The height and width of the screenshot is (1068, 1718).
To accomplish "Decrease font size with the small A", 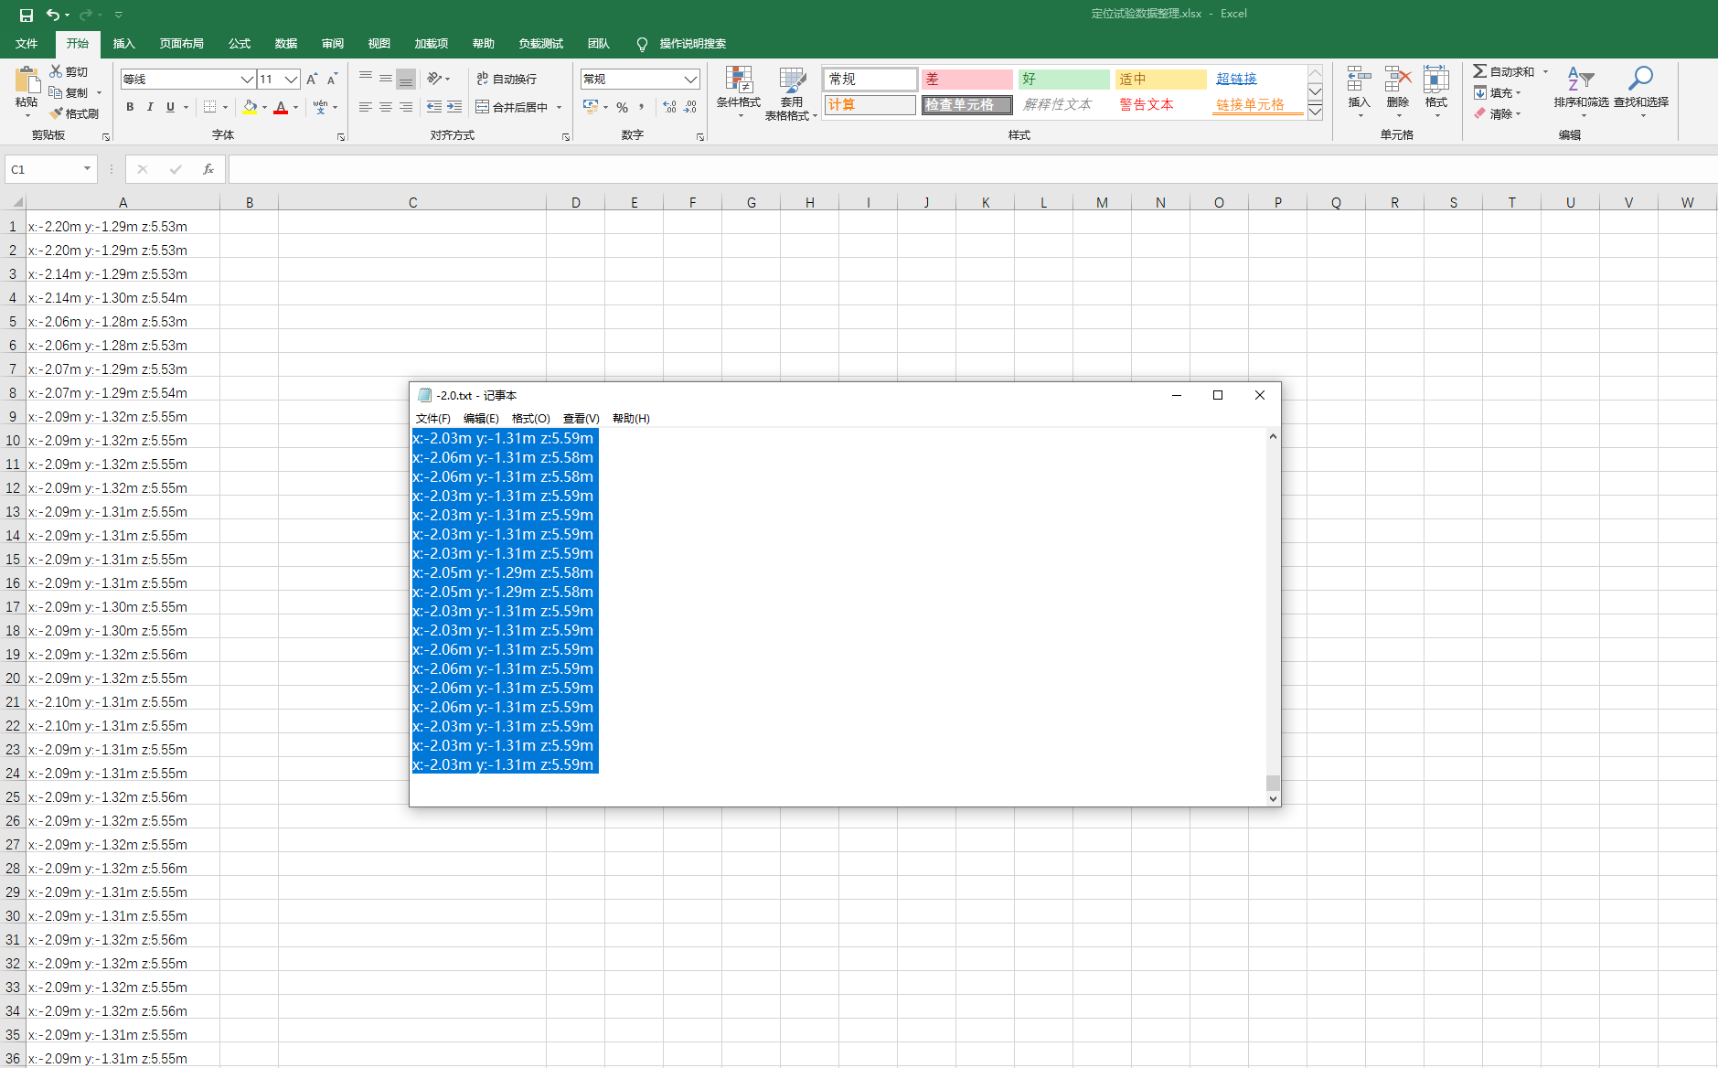I will [x=332, y=80].
